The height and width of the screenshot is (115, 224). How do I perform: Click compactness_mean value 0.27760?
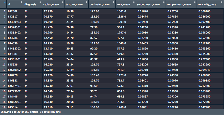(173, 11)
